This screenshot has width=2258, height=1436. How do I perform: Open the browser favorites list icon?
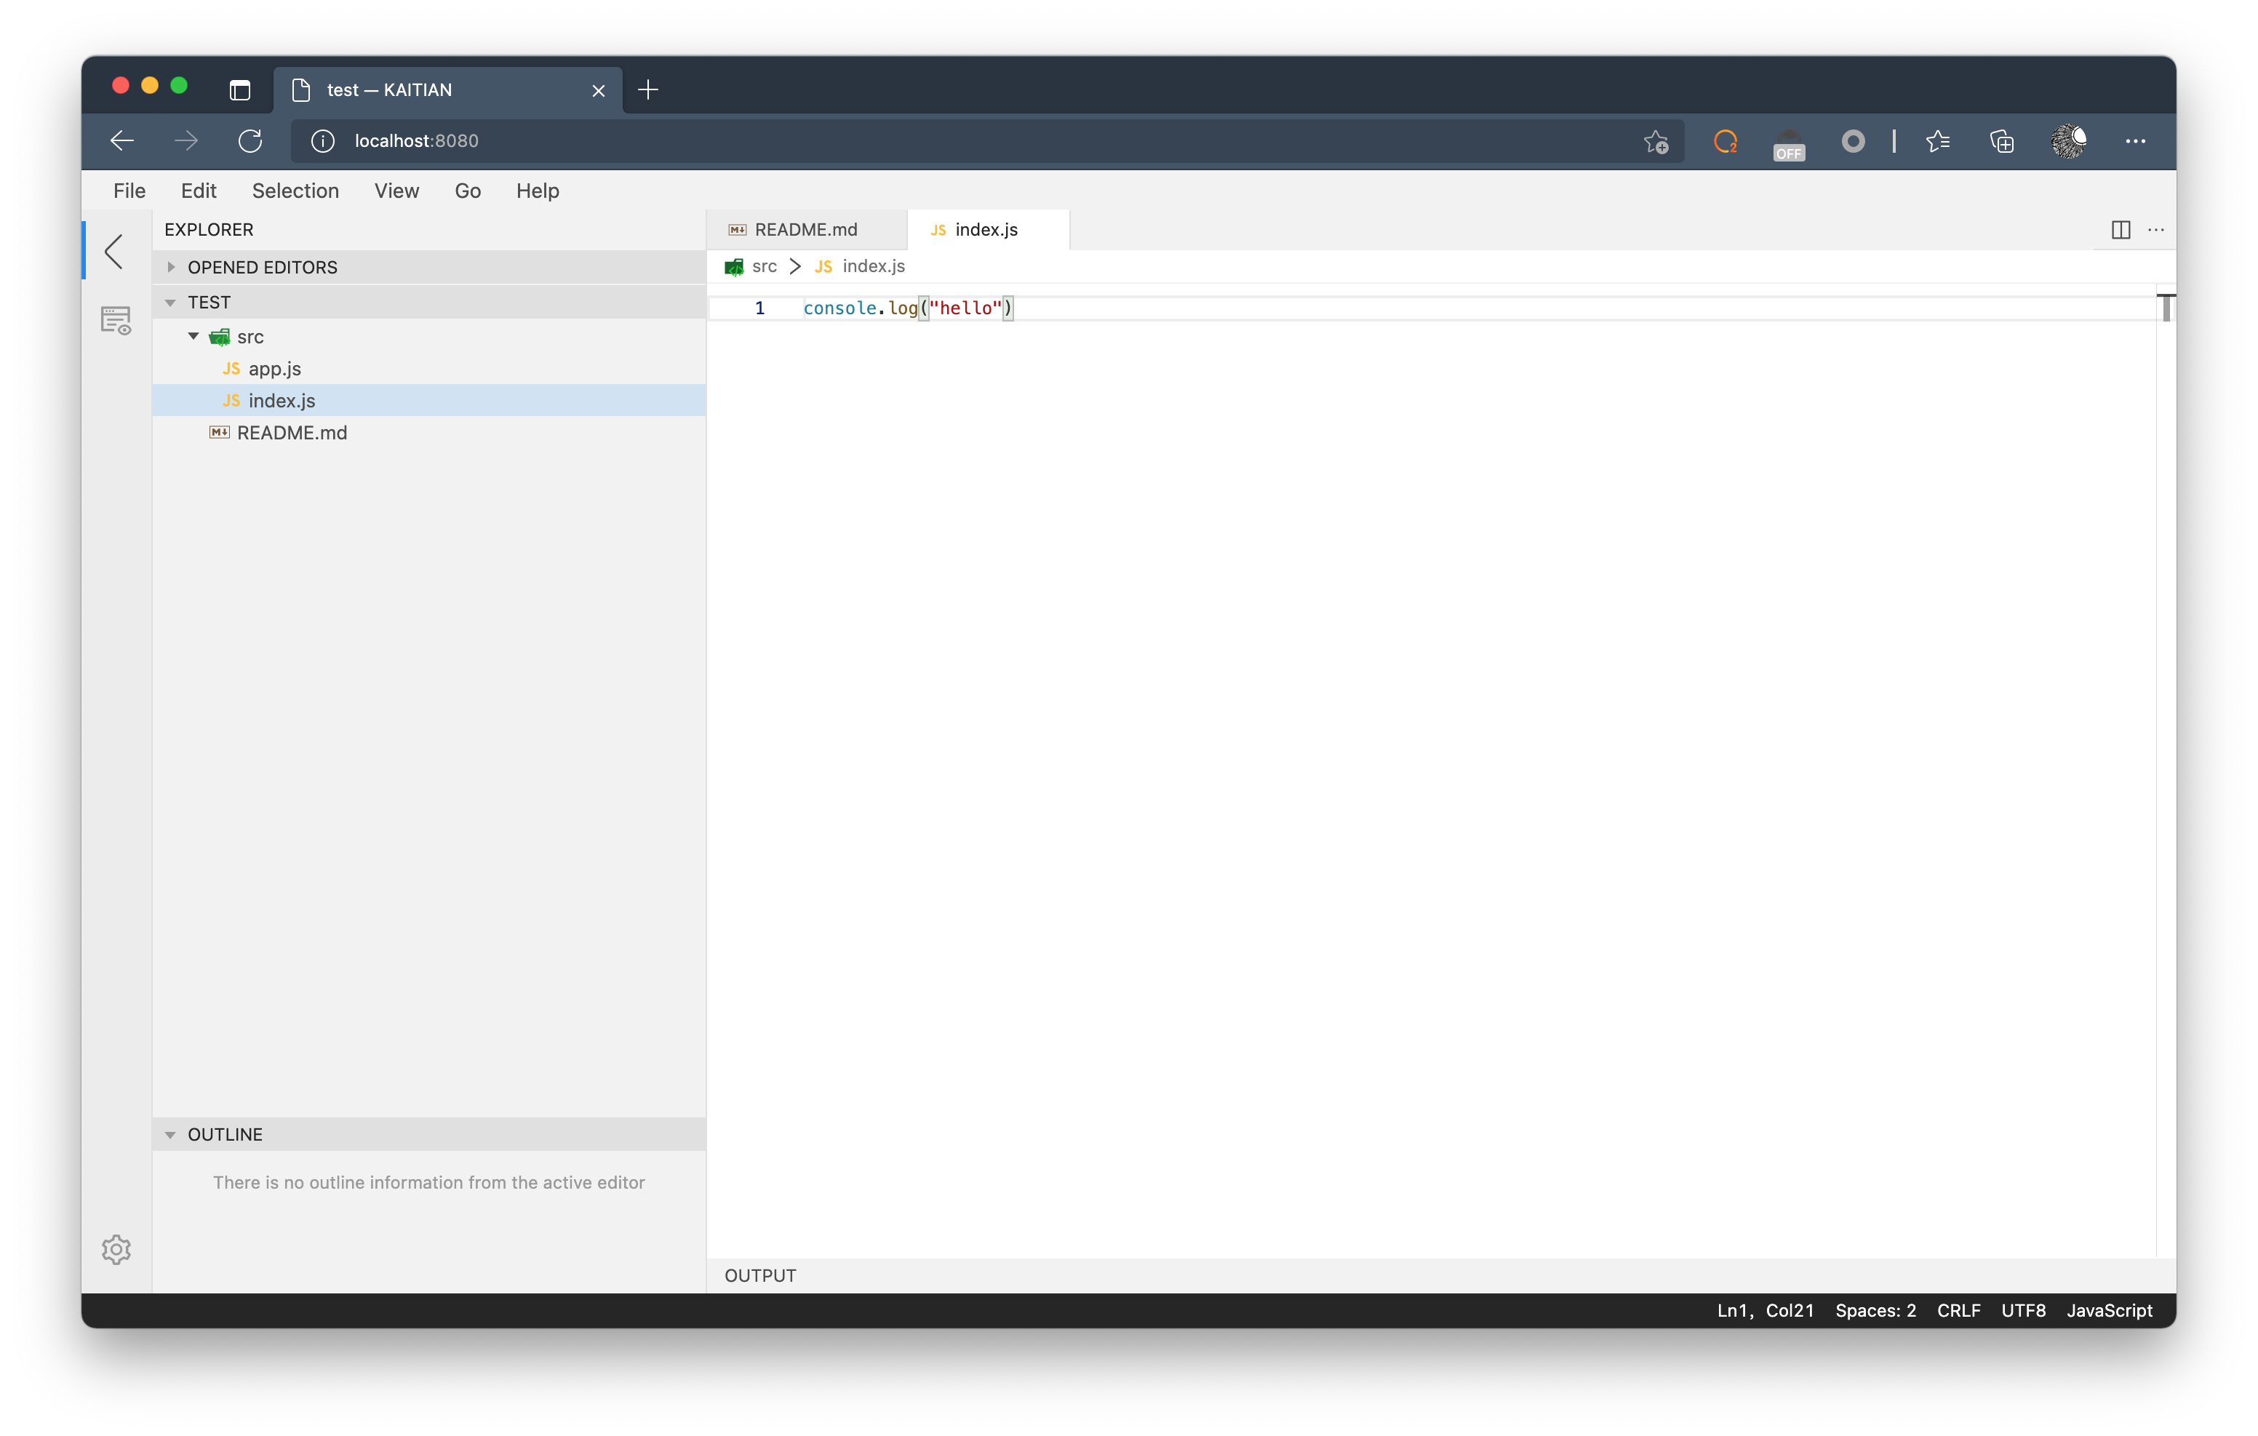coord(1938,140)
